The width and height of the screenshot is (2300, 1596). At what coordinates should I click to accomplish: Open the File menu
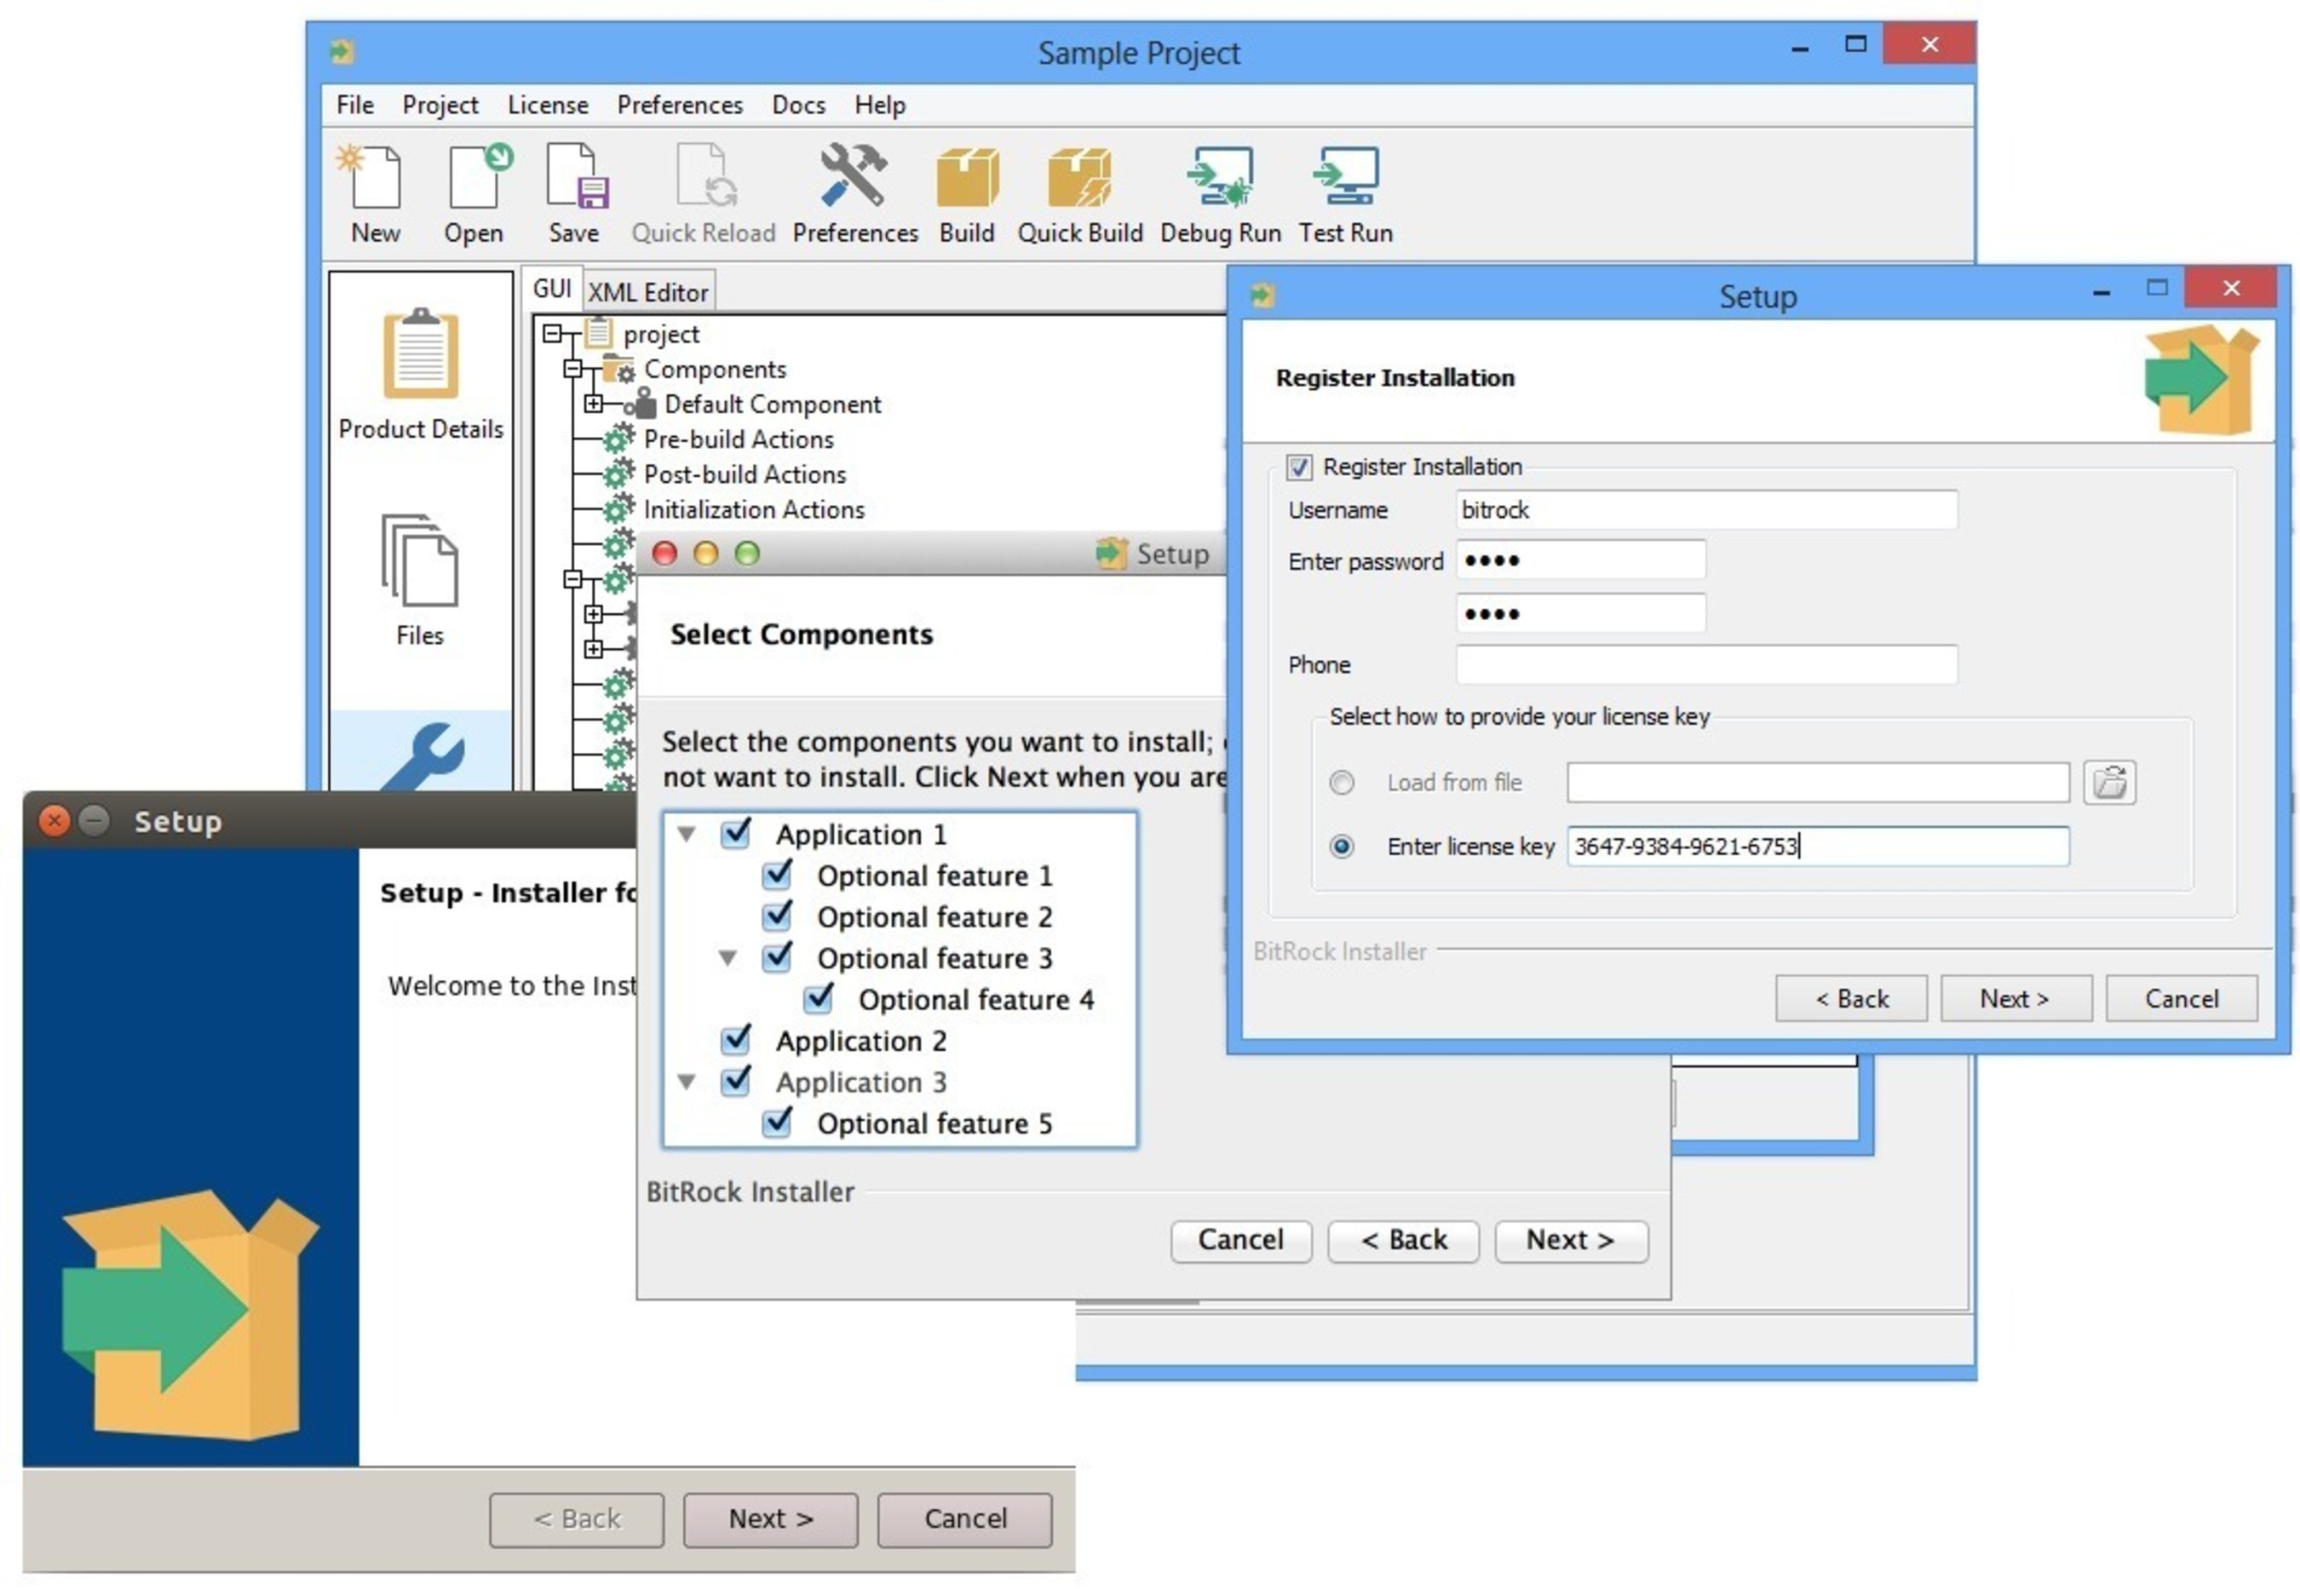[354, 105]
